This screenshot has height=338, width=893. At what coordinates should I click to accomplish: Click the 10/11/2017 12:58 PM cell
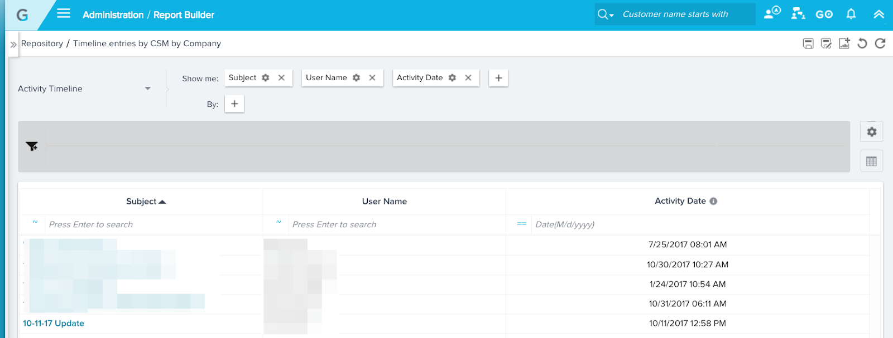[x=688, y=324]
